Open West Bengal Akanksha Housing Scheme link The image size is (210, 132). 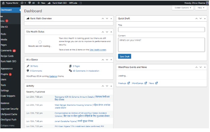pos(82,106)
